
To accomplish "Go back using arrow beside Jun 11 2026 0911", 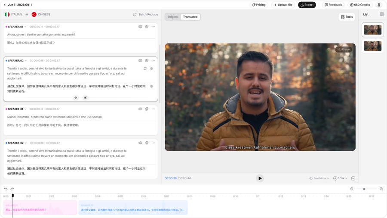I will [5, 5].
